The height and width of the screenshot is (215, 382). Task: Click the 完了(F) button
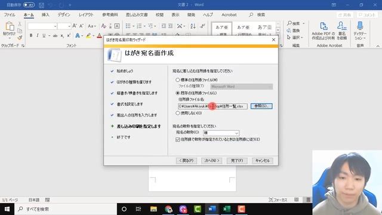coord(237,161)
